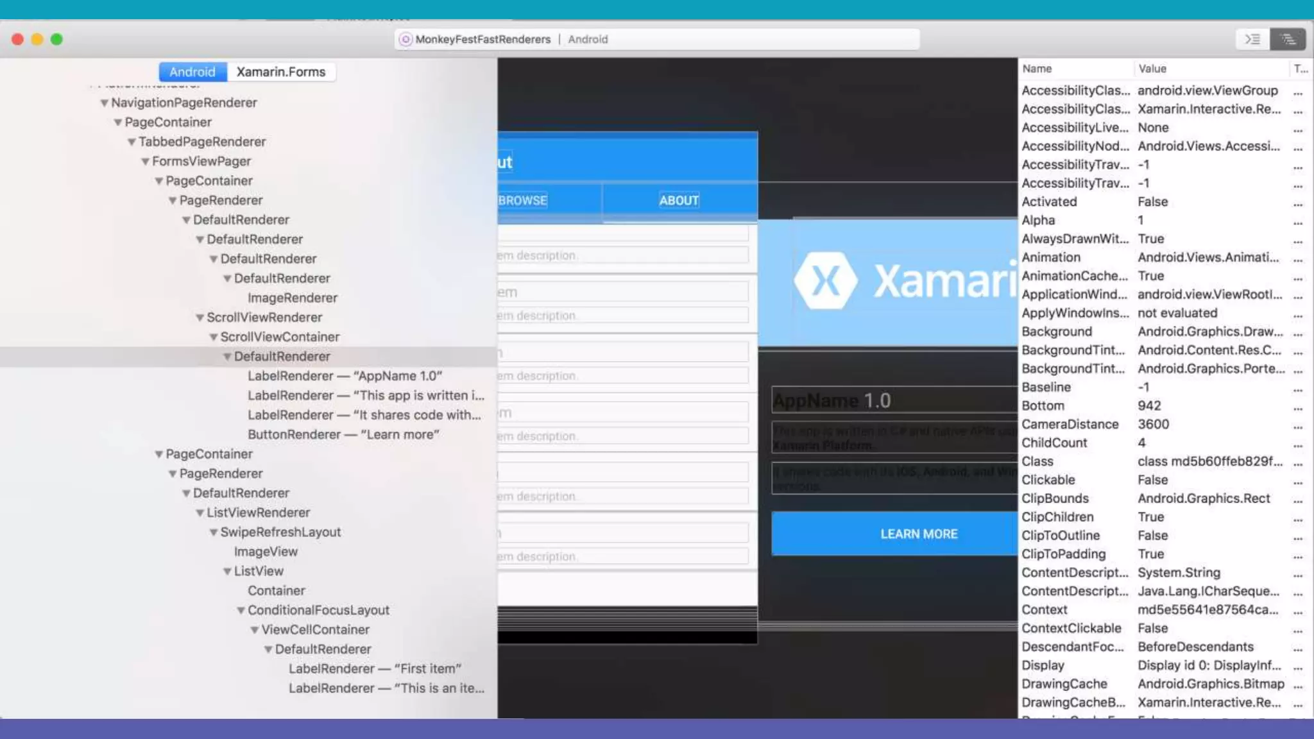
Task: Collapse the ListViewRenderer tree node
Action: (x=200, y=513)
